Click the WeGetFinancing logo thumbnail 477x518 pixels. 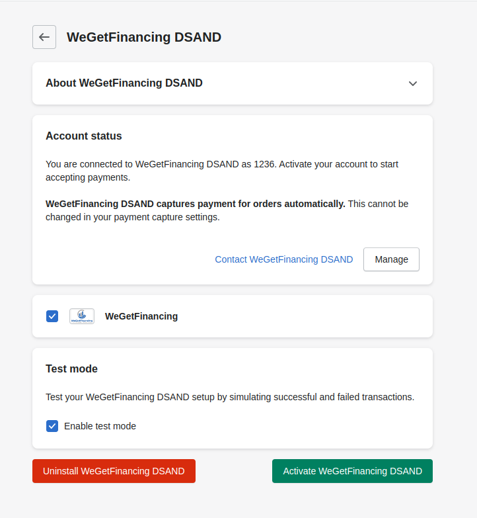tap(82, 316)
